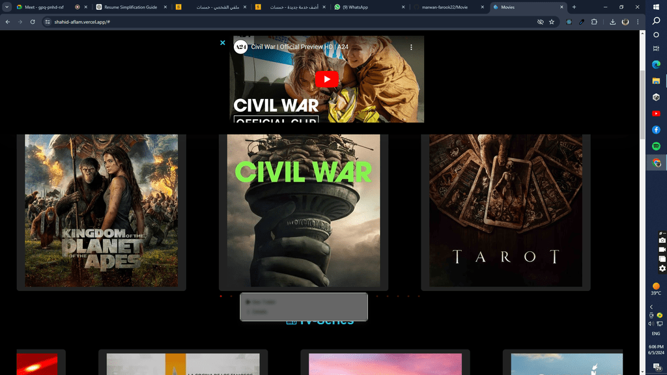
Task: Switch to ملفي الشخصي خمسات tab
Action: 212,7
